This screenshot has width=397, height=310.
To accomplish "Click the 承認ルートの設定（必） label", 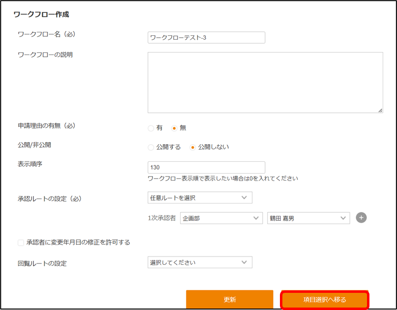I will pos(50,199).
